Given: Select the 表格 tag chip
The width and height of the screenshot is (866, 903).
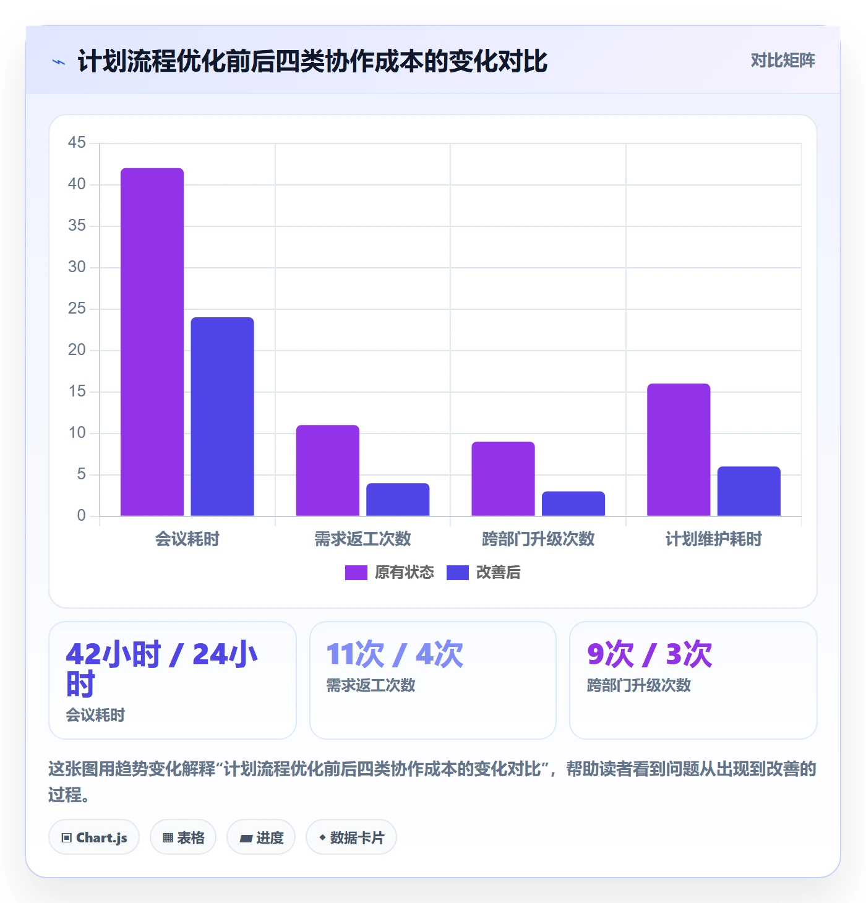Looking at the screenshot, I should point(183,837).
